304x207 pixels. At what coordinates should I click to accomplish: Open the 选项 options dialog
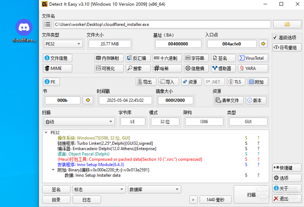287,178
